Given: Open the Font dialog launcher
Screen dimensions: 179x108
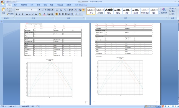Looking at the screenshot, I should coord(53,18).
